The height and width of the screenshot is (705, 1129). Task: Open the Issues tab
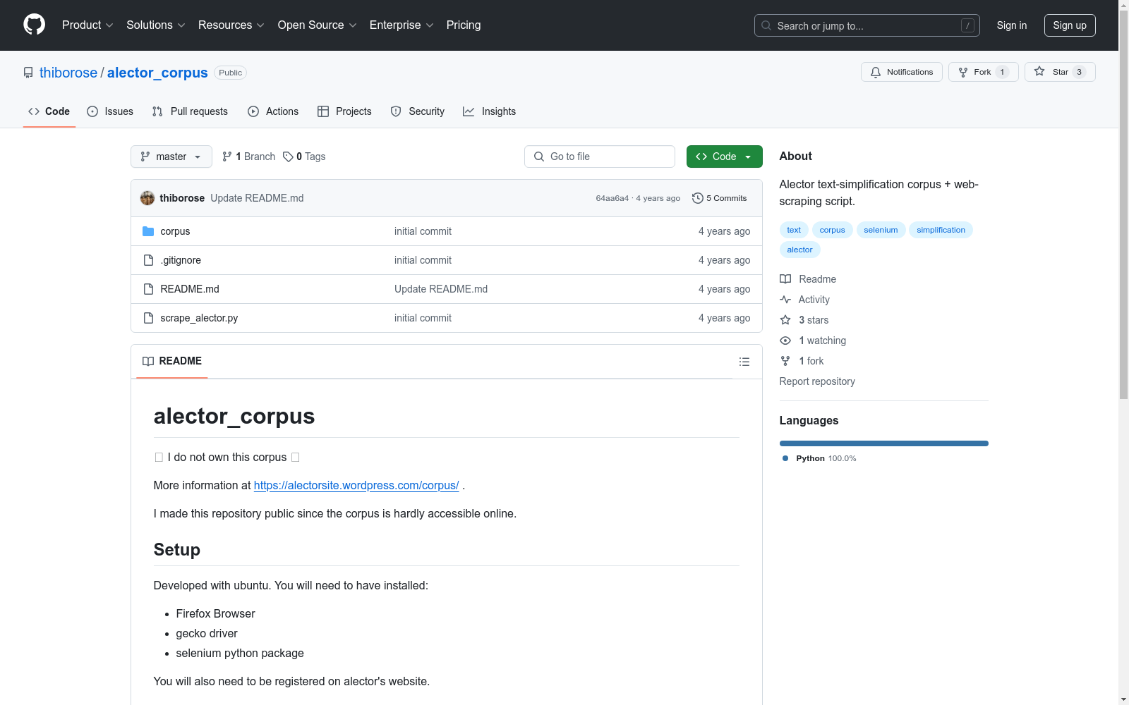(110, 111)
